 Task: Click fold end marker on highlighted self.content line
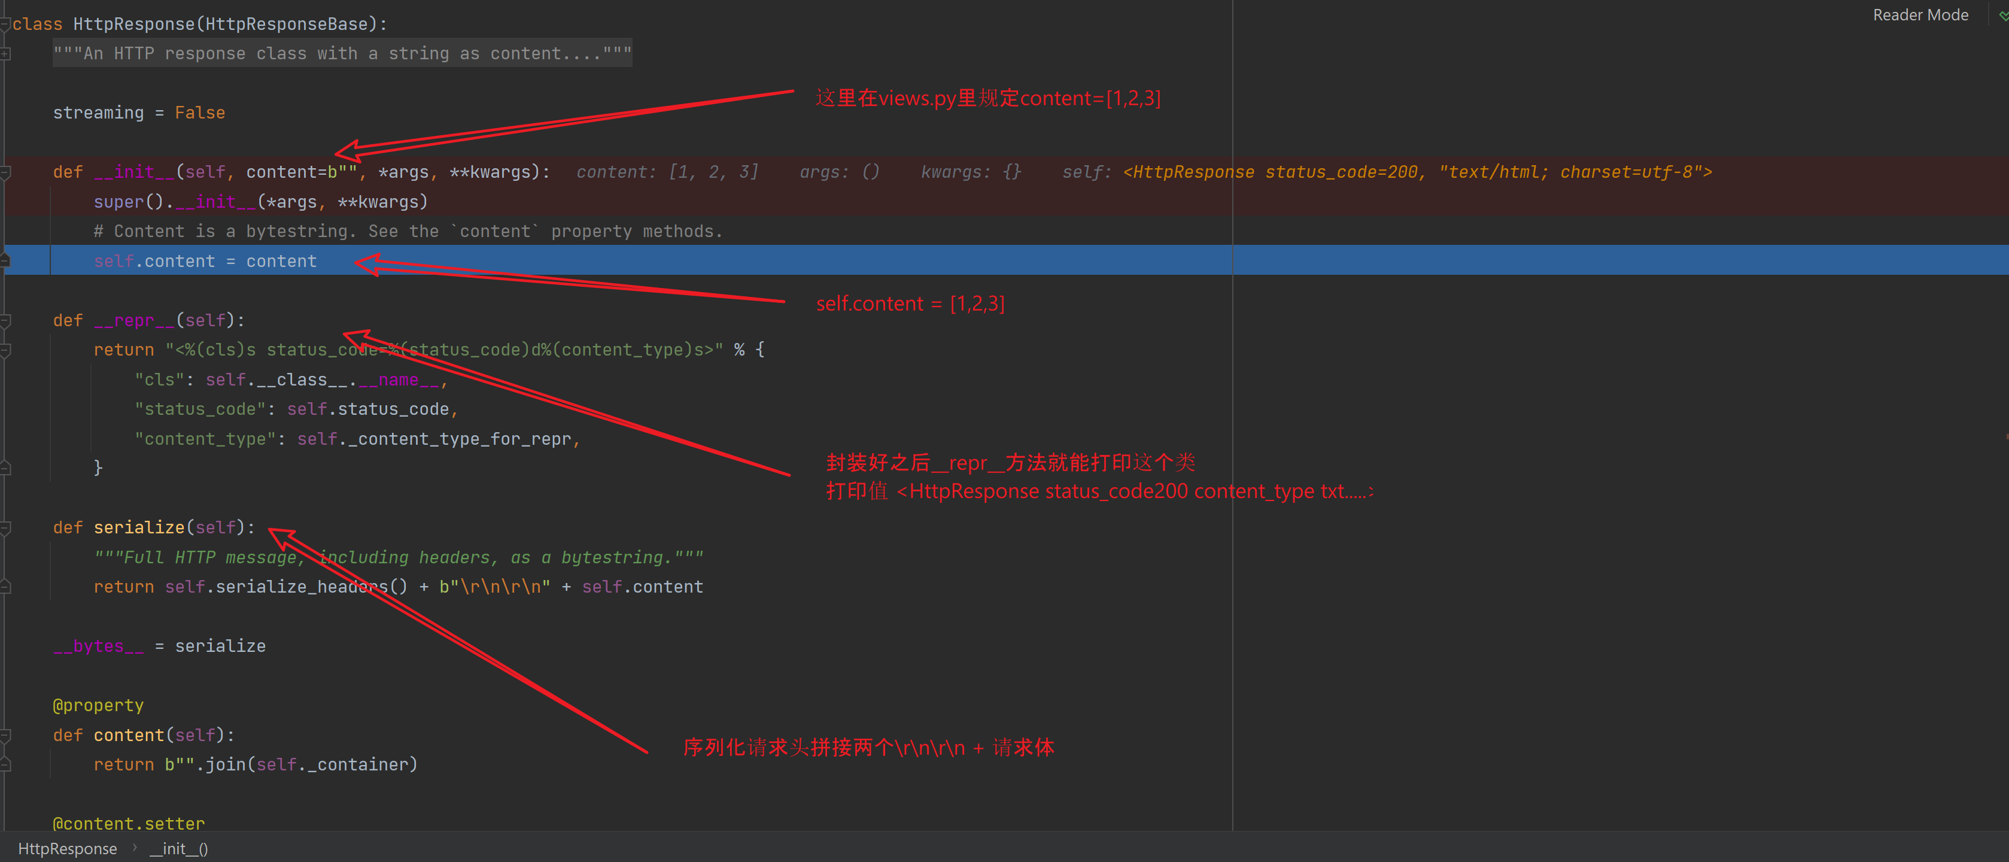pos(5,260)
